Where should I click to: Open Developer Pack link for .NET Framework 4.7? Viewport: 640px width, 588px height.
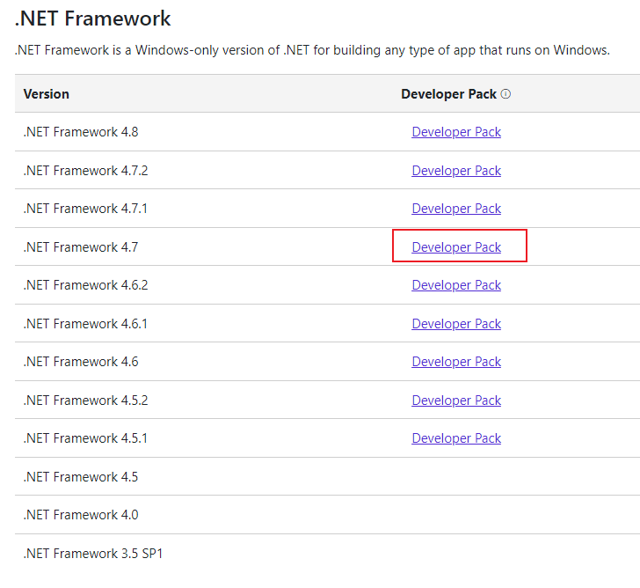pos(456,246)
